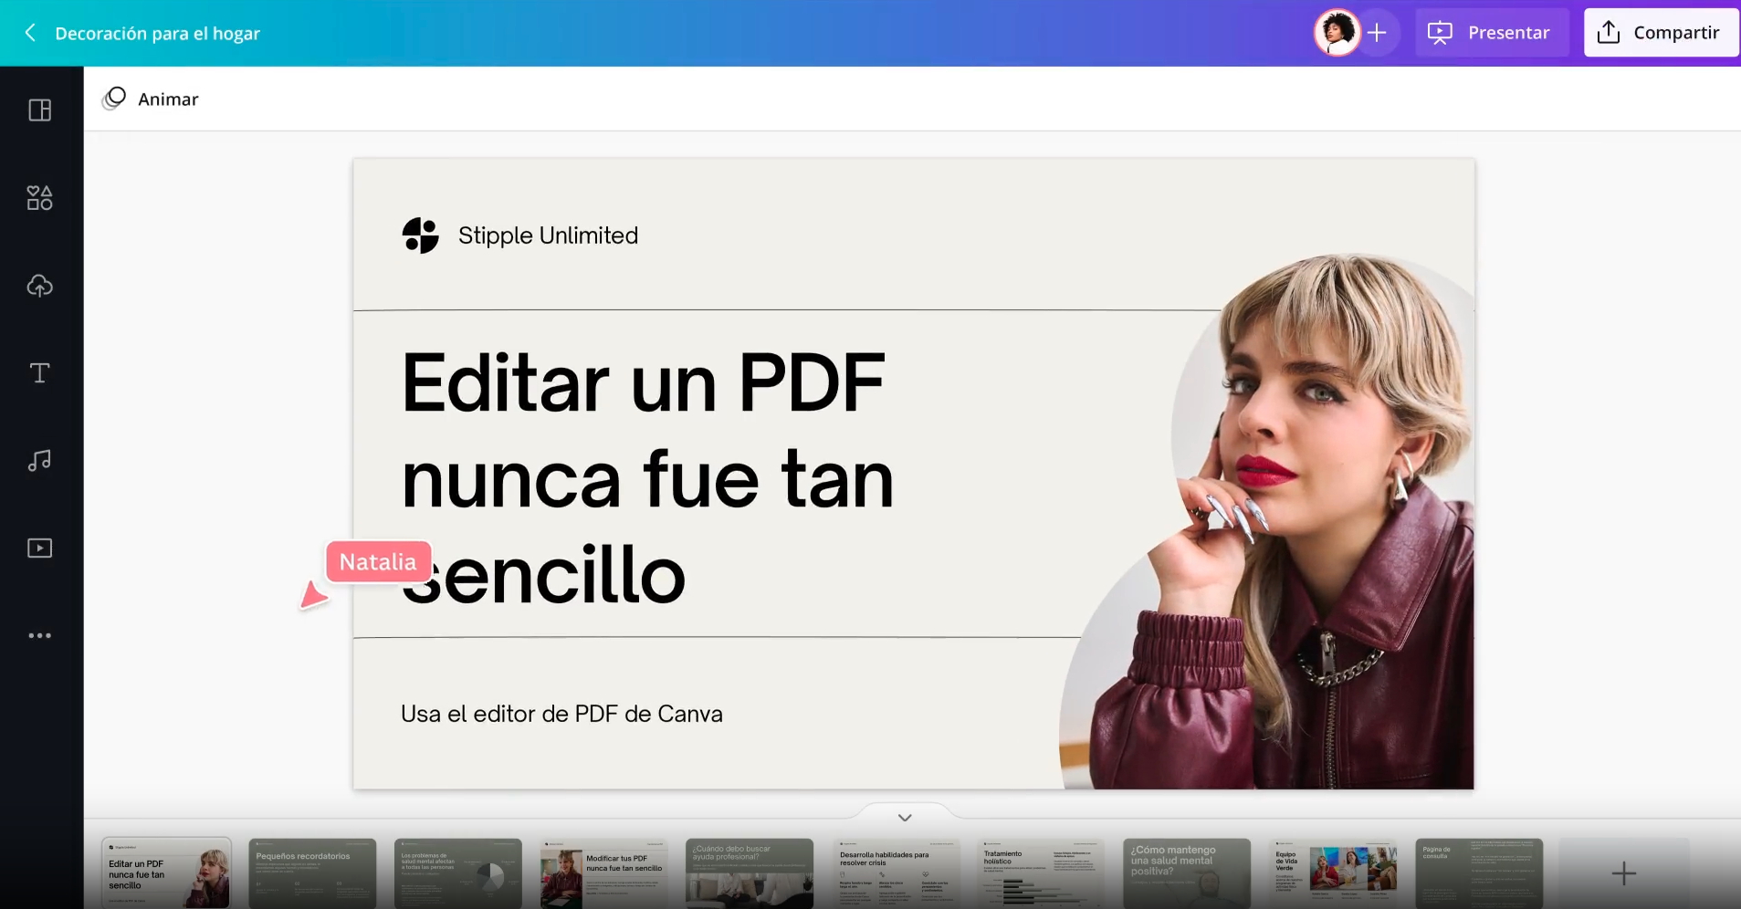
Task: Select the 'Tratamiento holístico' page thumbnail
Action: (x=1041, y=873)
